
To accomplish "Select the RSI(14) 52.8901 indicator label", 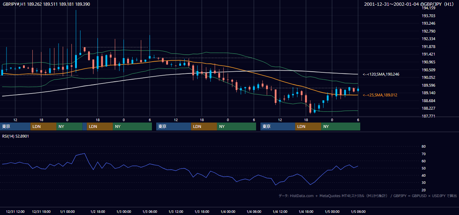I will tap(16, 136).
